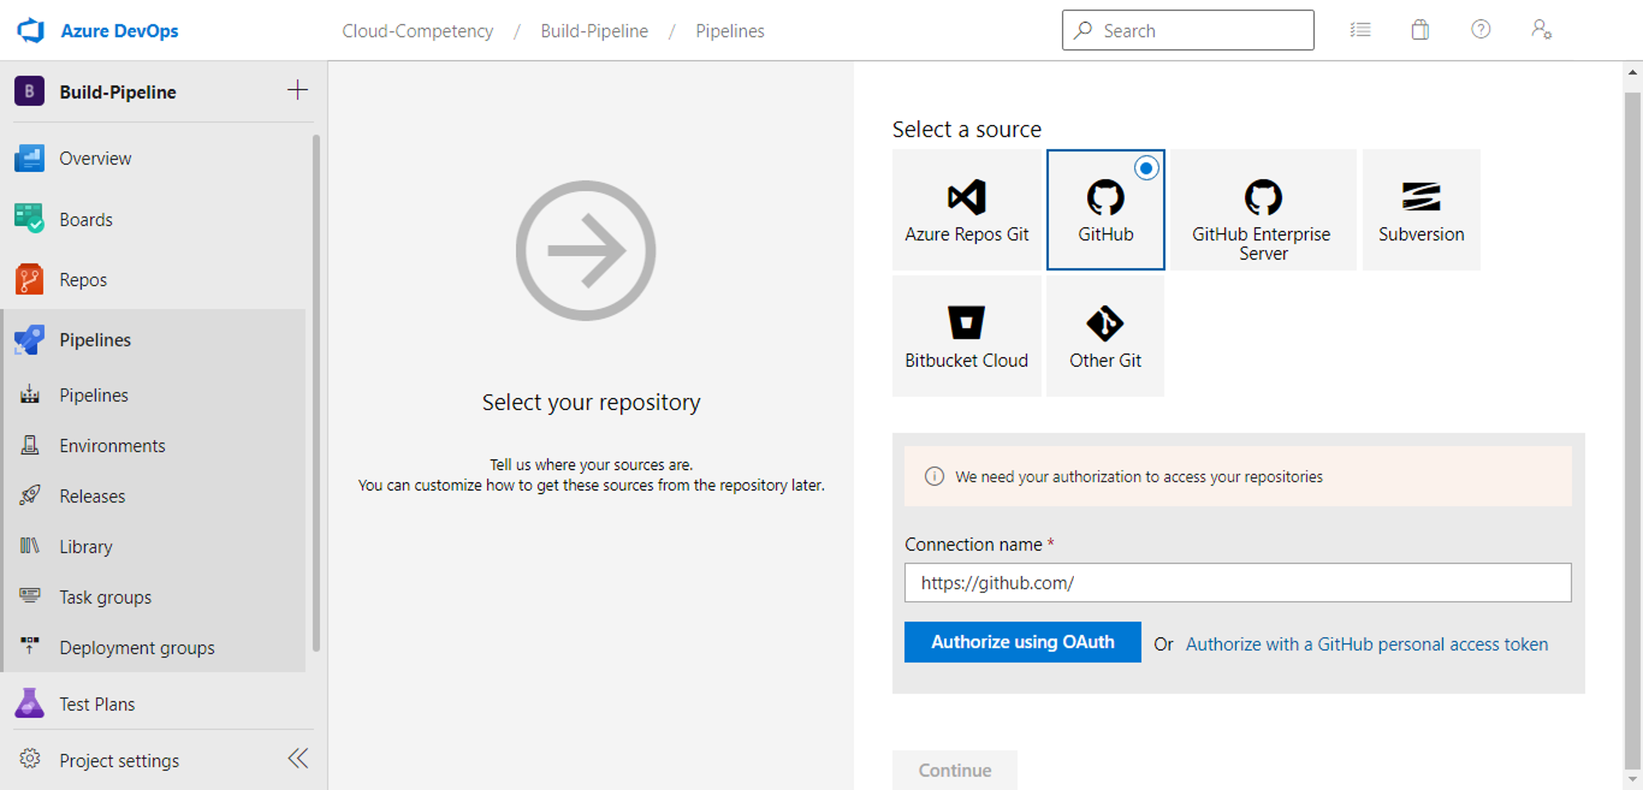Click the Pipelines rocket hub icon
Screen dimensions: 1643x790
click(x=29, y=340)
